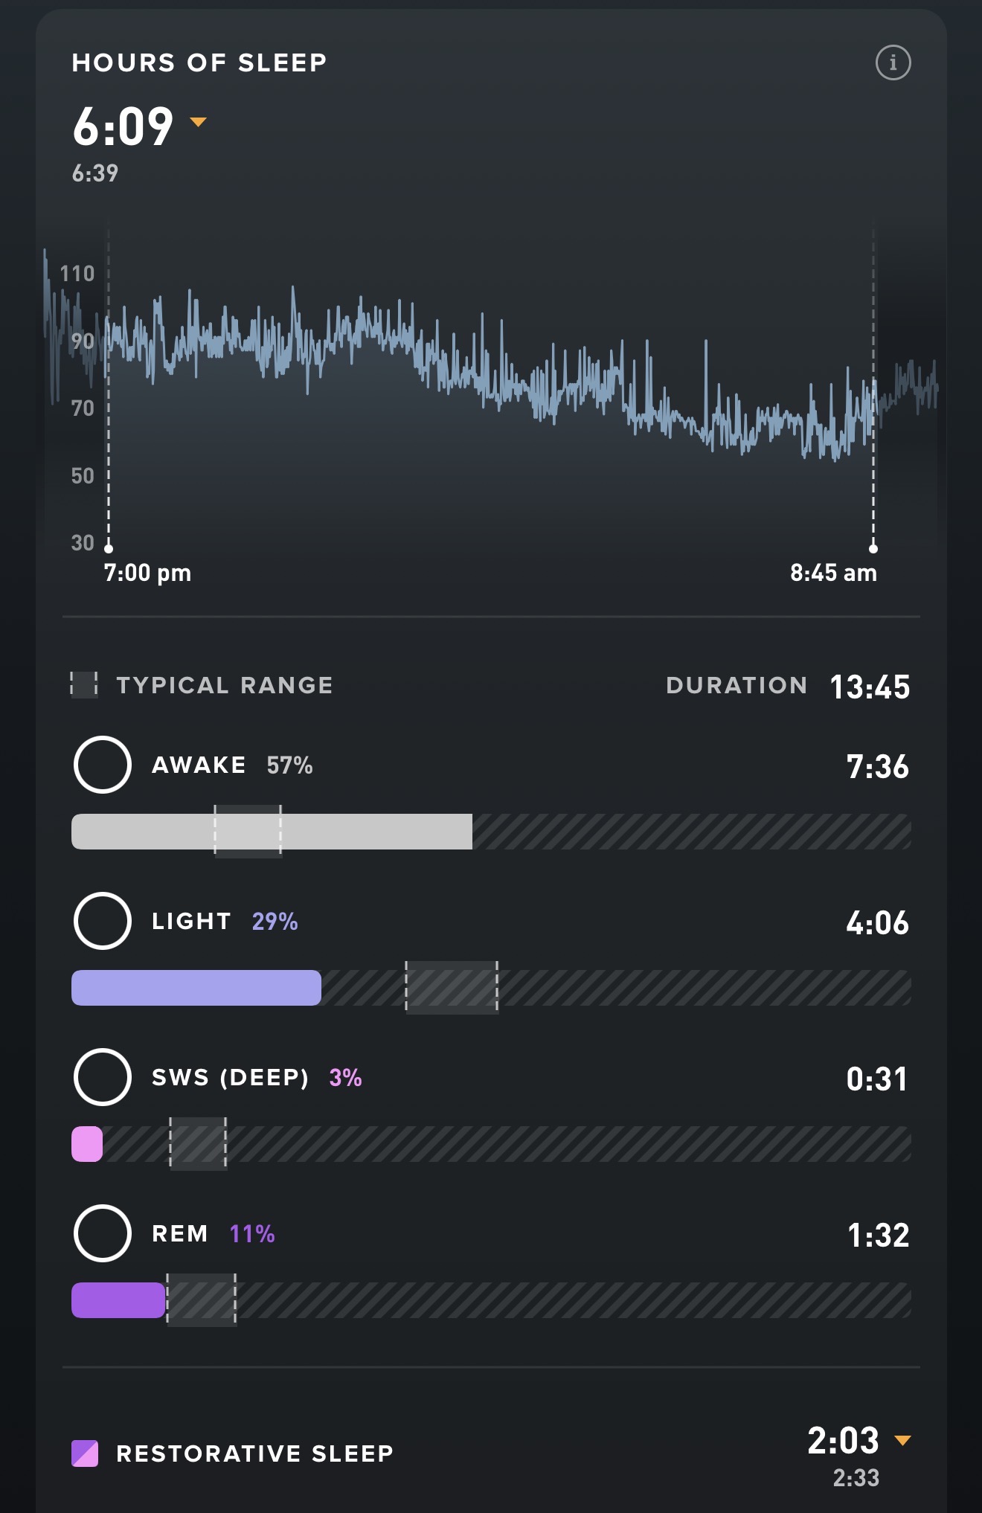
Task: Toggle the REM stage circle
Action: (x=103, y=1233)
